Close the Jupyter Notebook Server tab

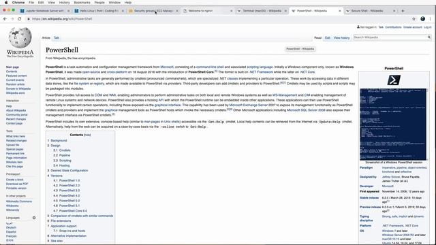[x=68, y=11]
